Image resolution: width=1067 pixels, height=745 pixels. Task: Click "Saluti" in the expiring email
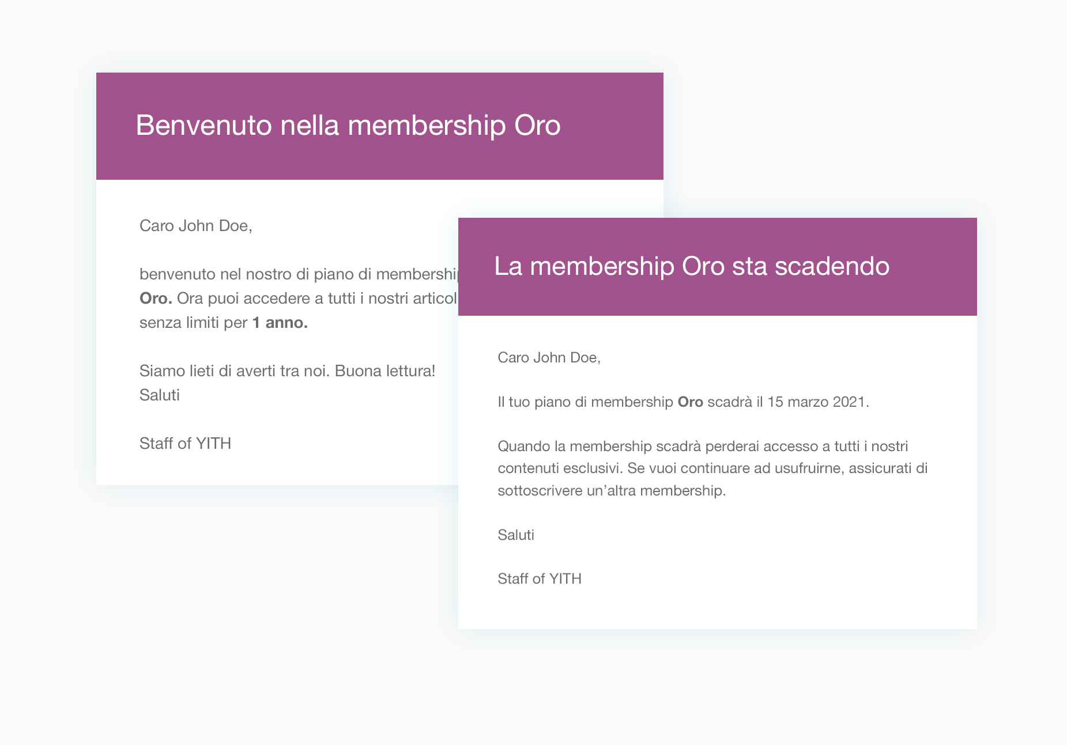[x=516, y=535]
